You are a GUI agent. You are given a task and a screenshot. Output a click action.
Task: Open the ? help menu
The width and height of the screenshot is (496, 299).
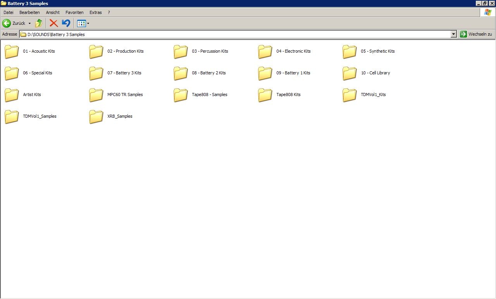(109, 12)
